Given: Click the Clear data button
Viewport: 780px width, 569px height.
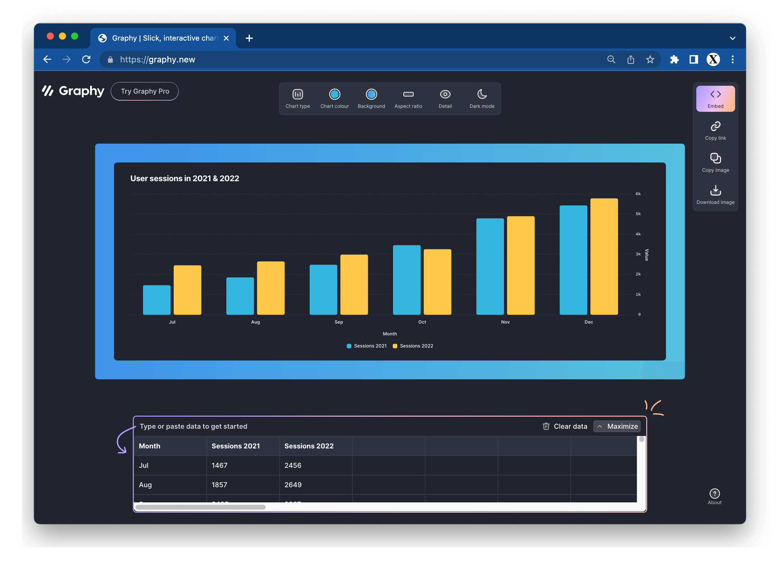Looking at the screenshot, I should tap(565, 426).
